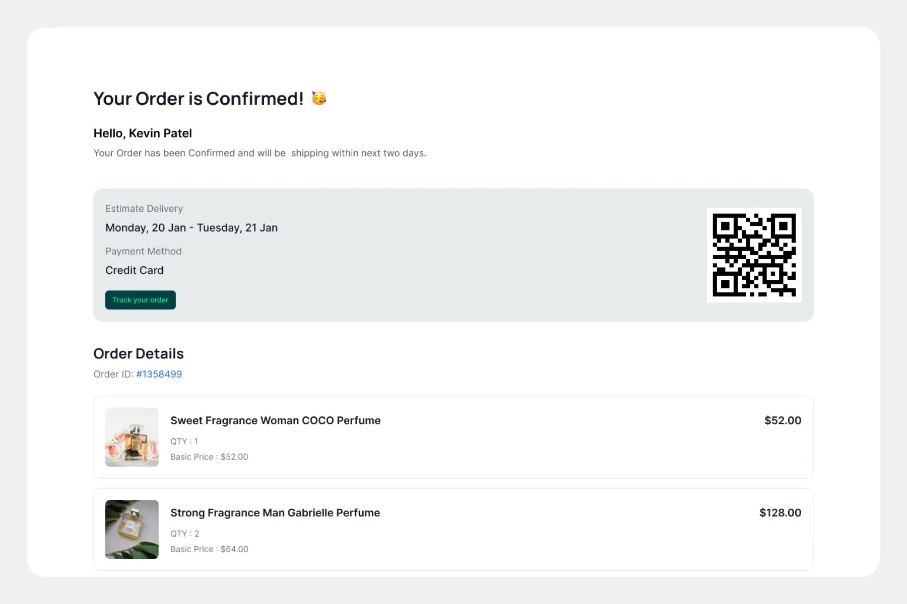Click the Estimate Delivery label
907x604 pixels.
(144, 208)
